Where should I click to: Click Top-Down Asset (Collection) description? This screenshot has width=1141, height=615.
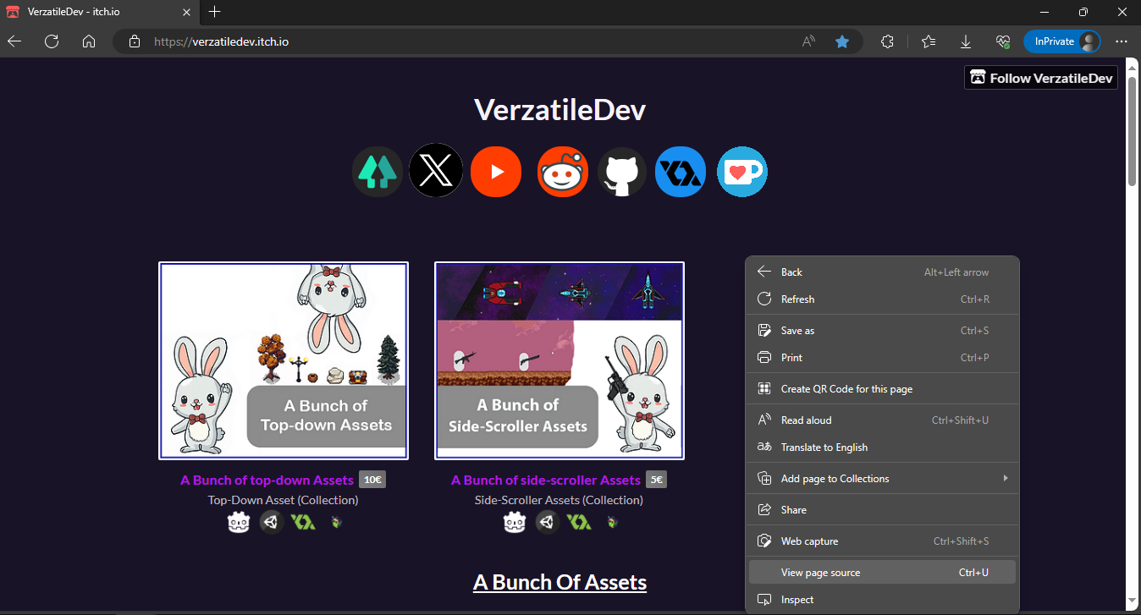[x=284, y=500]
